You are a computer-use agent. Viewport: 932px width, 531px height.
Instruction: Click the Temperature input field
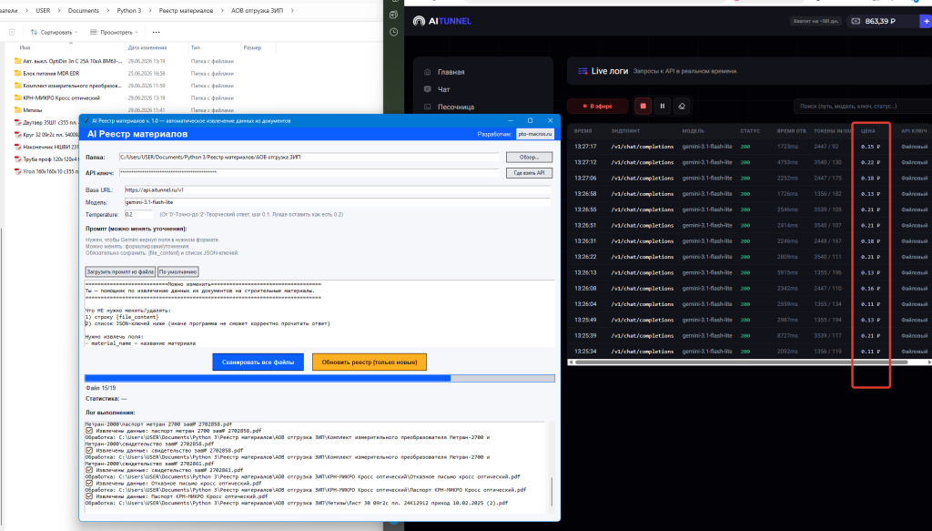138,214
